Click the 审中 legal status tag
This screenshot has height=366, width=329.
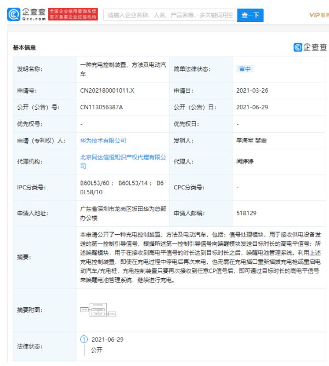[x=245, y=69]
